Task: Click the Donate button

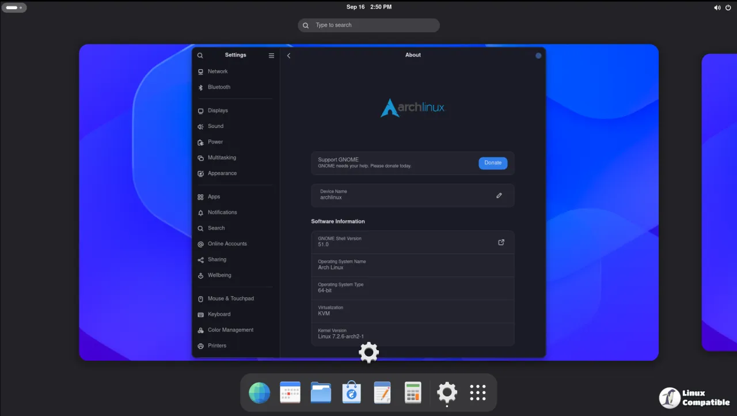Action: 493,163
